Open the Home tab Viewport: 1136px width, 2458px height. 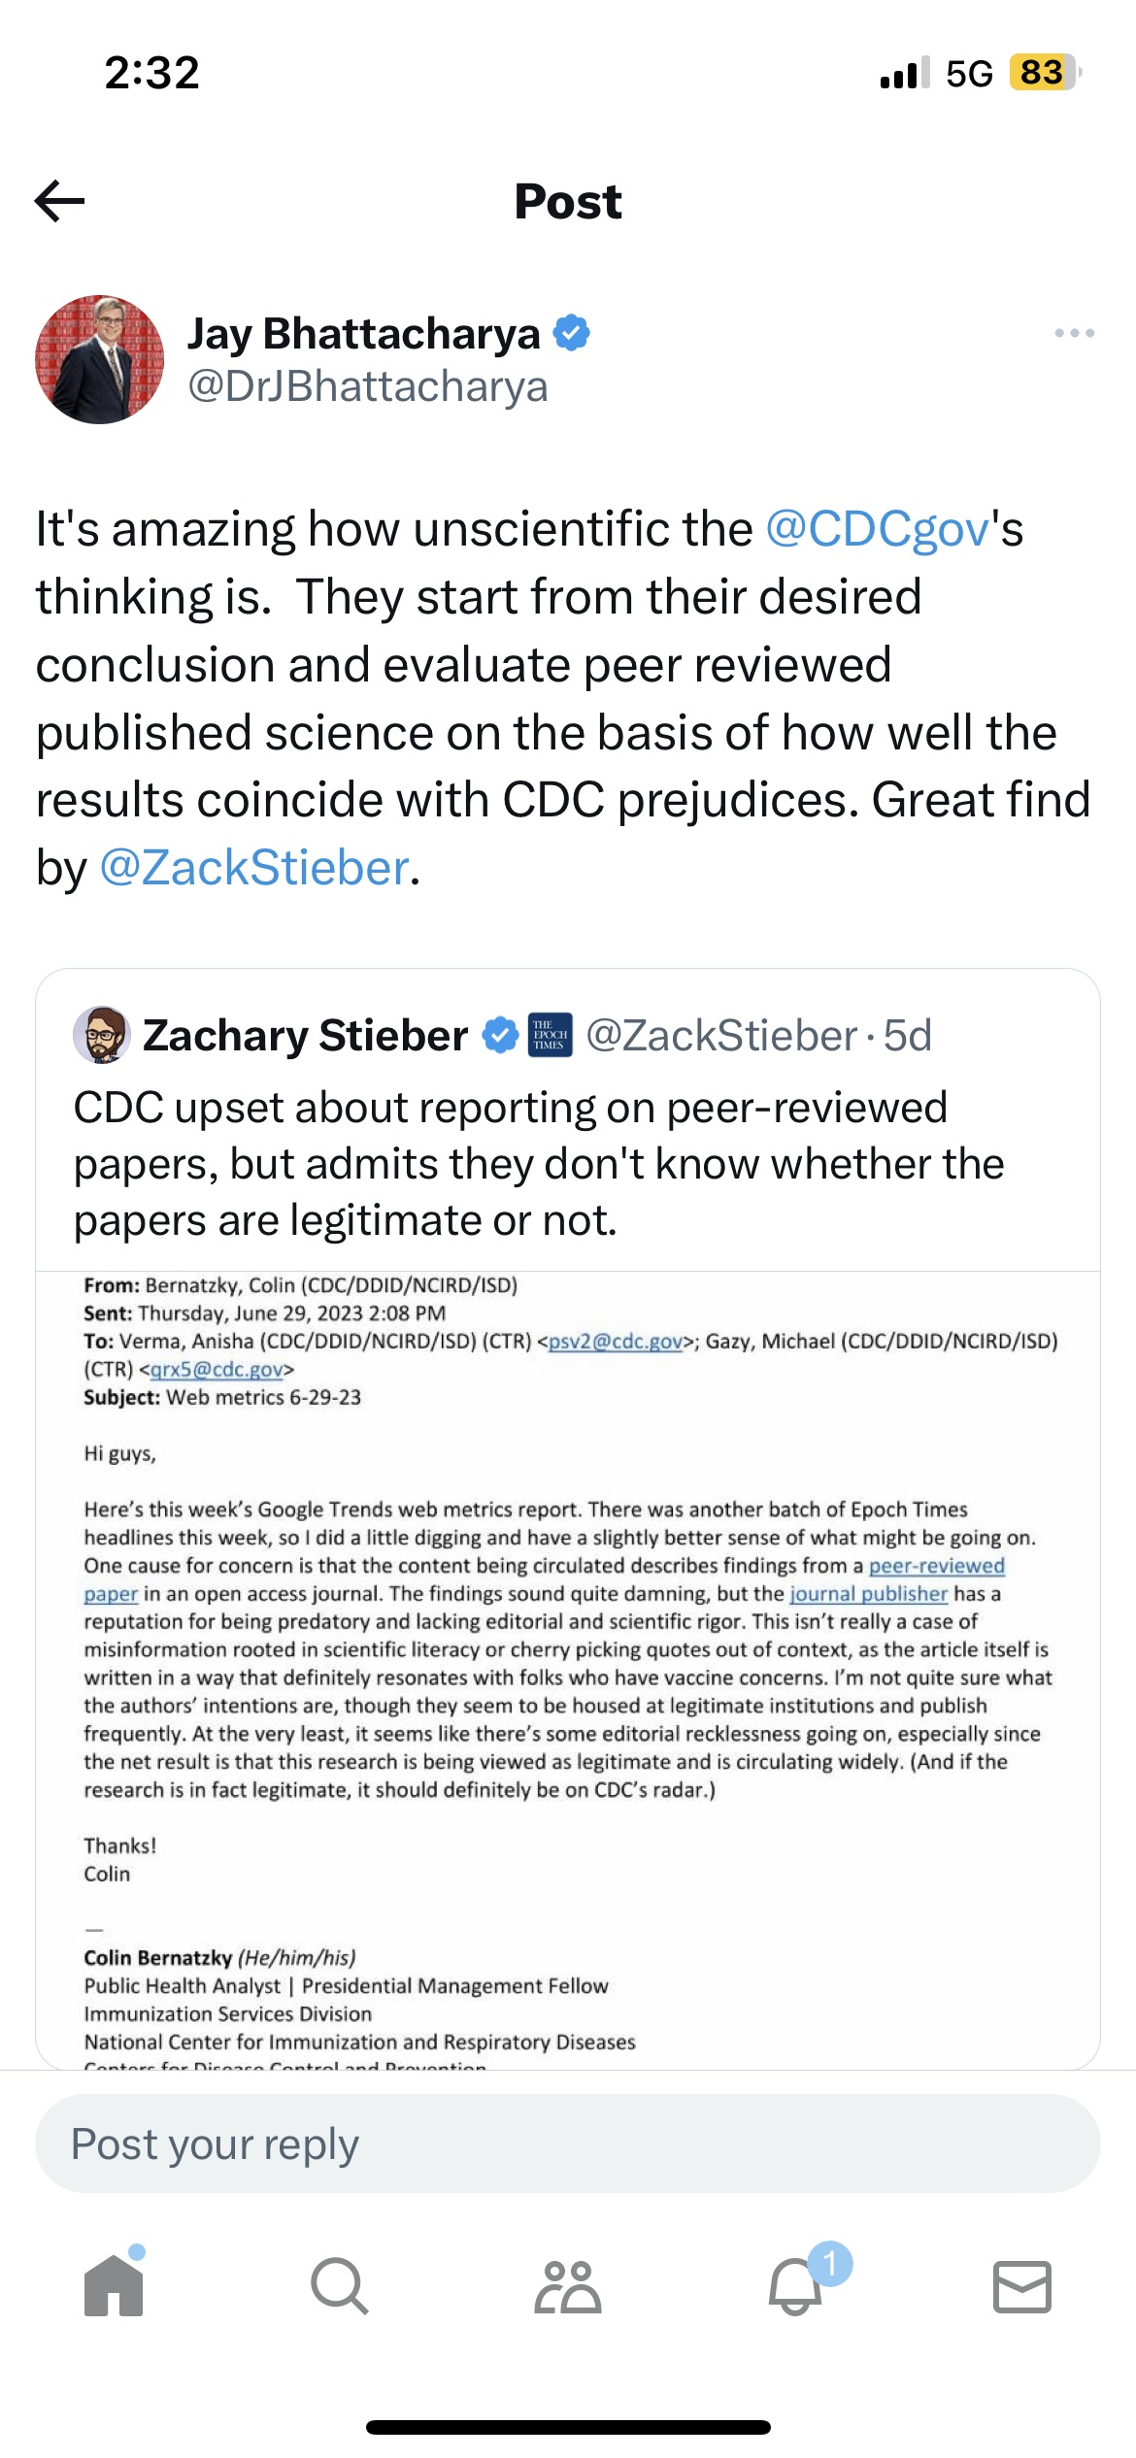[x=114, y=2286]
